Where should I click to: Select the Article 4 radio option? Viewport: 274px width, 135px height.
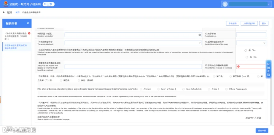(209, 89)
